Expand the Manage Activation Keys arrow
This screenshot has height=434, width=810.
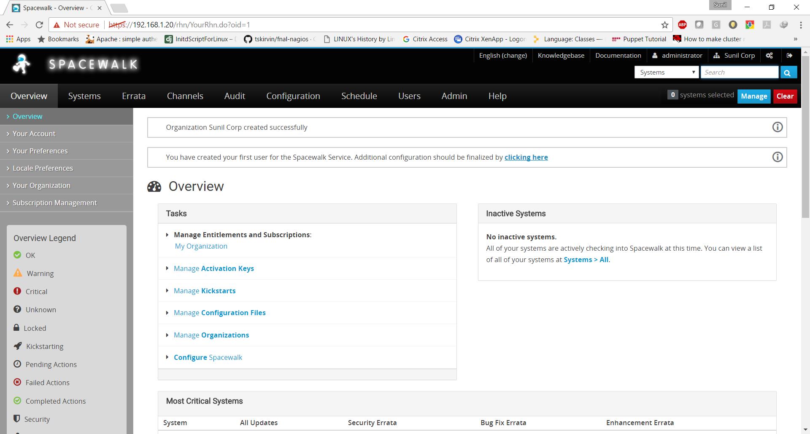(167, 268)
